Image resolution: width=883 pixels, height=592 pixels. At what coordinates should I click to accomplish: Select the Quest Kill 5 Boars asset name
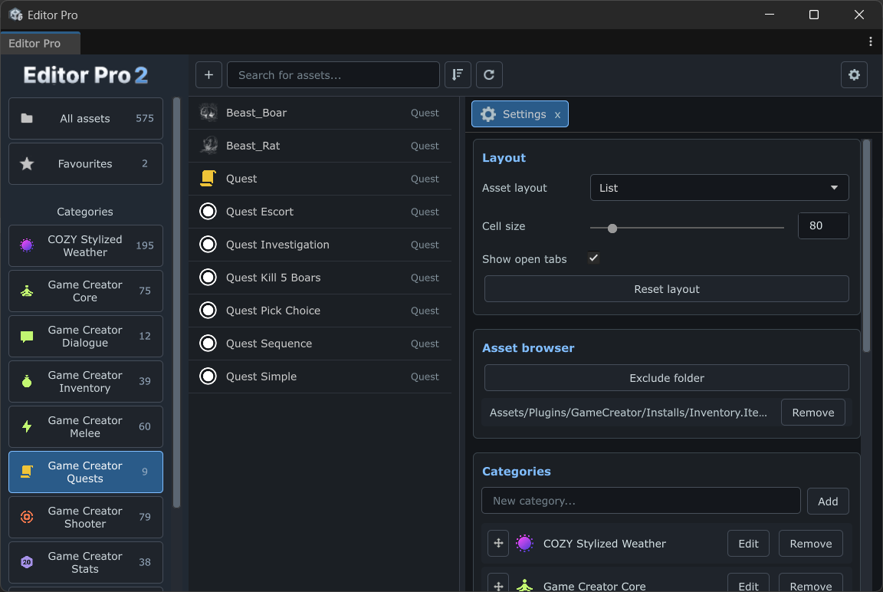pos(273,278)
